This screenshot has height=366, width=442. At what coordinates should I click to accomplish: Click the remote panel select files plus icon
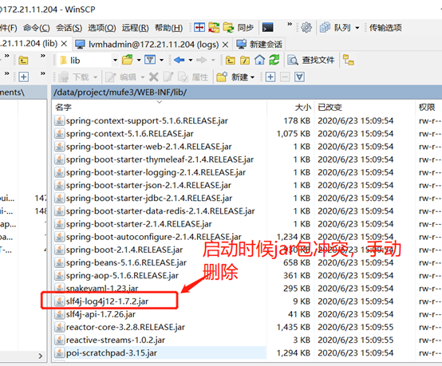click(270, 77)
